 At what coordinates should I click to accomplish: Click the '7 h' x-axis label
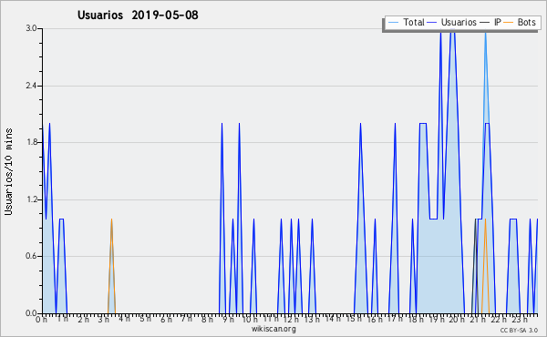click(186, 319)
